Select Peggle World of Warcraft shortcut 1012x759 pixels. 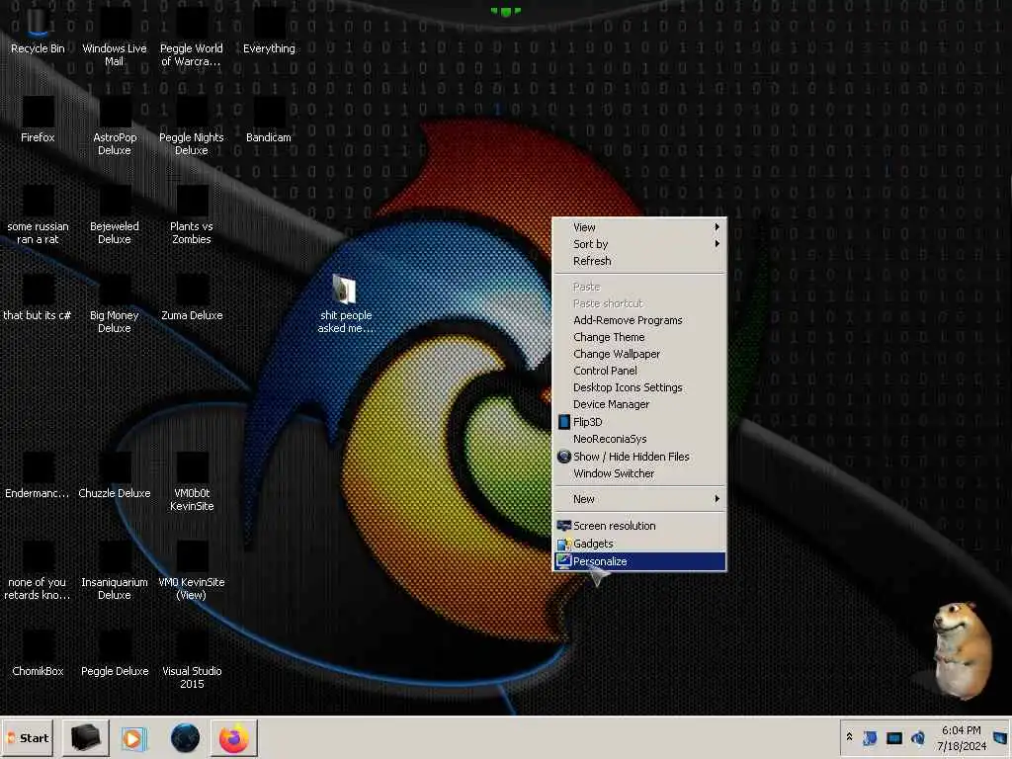(x=191, y=37)
